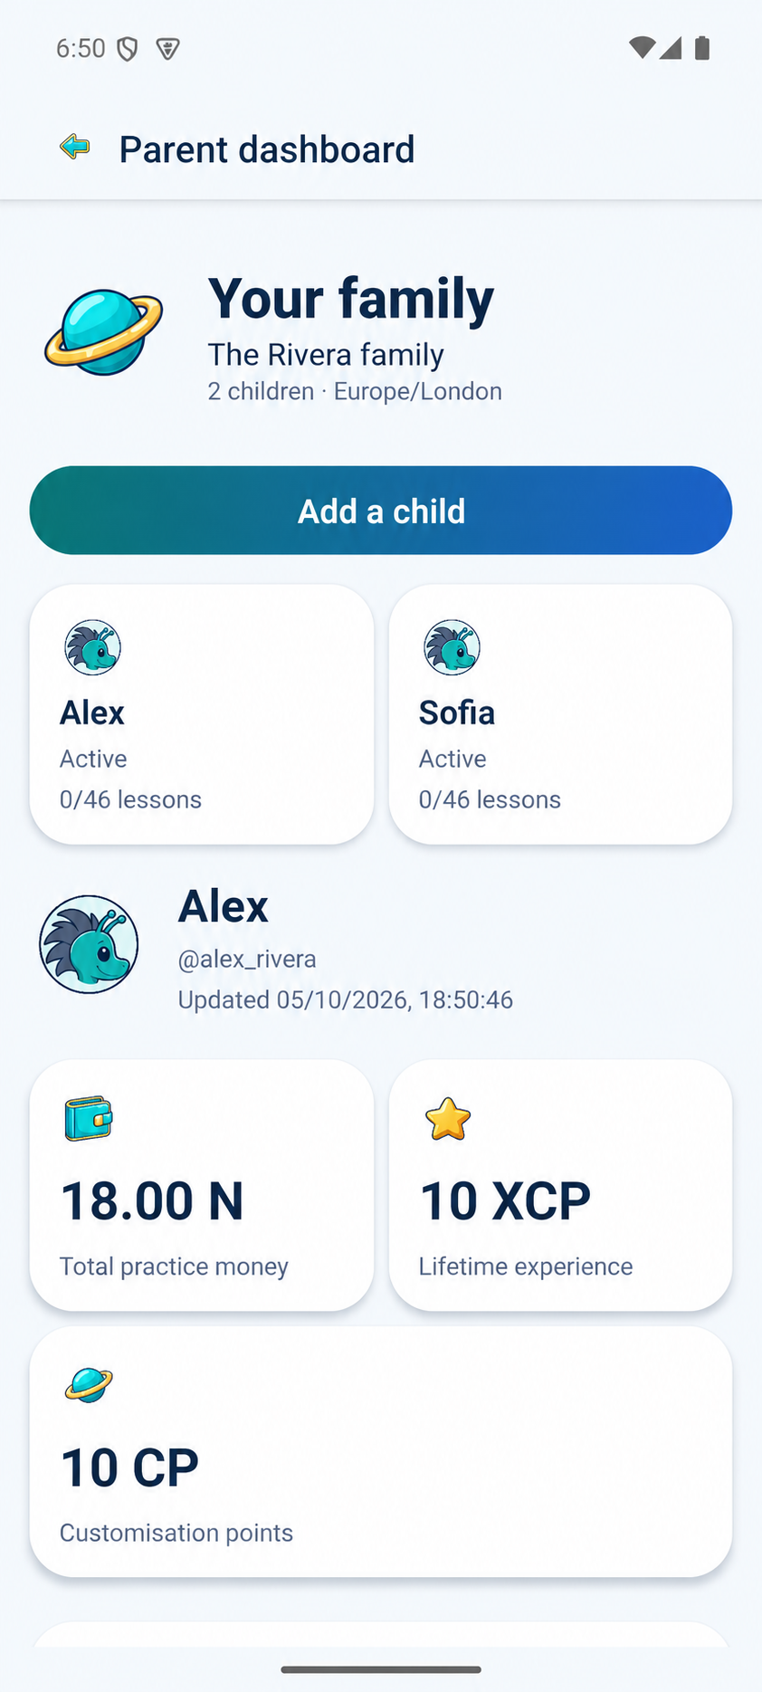Image resolution: width=762 pixels, height=1692 pixels.
Task: Tap The Rivera family name text
Action: click(x=326, y=355)
